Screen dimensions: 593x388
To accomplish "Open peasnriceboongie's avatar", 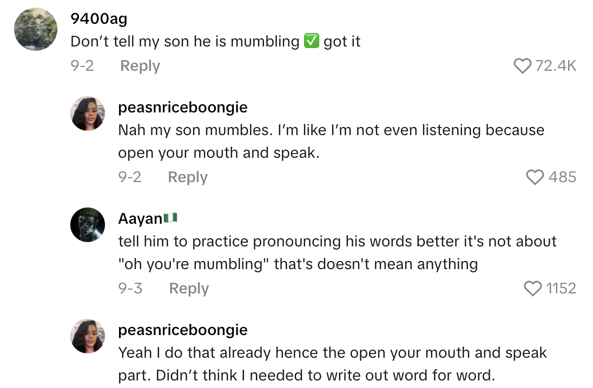I will (88, 113).
